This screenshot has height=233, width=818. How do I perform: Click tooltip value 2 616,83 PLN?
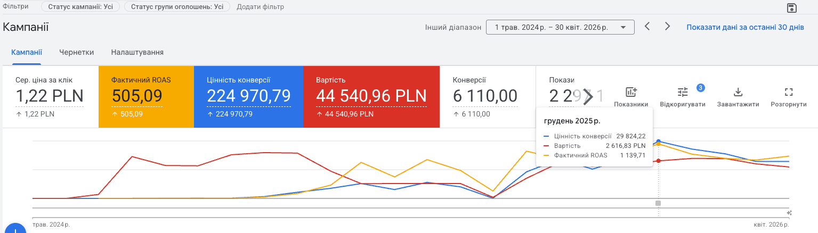tap(626, 145)
